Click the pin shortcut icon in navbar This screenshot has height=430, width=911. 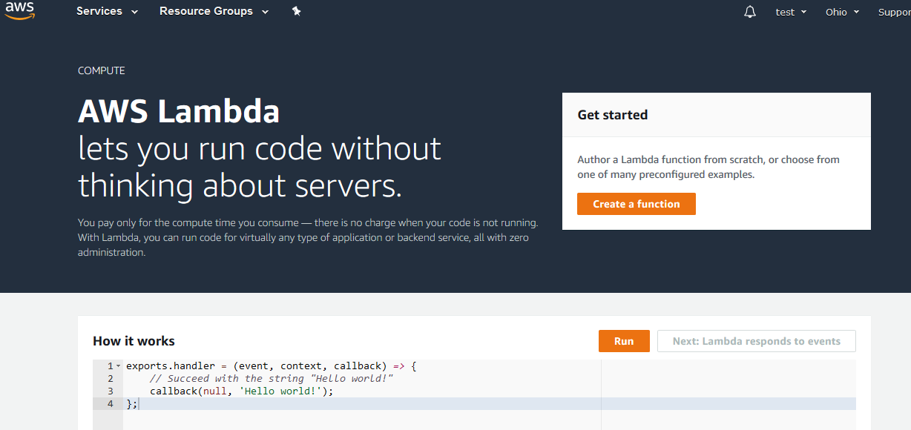[296, 12]
